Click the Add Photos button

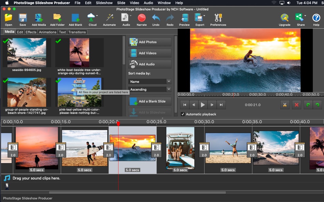pos(150,42)
